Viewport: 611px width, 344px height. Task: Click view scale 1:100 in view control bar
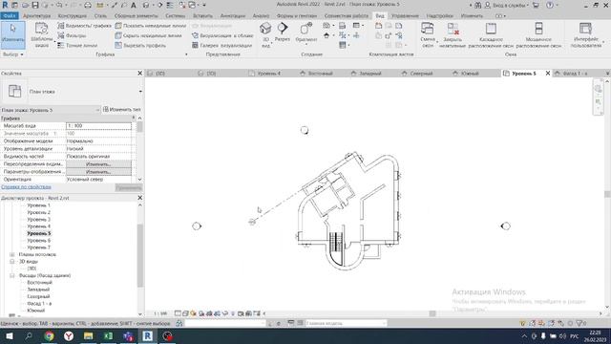pos(160,313)
